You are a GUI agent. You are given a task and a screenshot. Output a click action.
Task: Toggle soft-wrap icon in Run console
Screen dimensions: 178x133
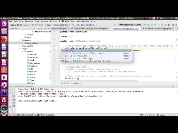point(14,96)
